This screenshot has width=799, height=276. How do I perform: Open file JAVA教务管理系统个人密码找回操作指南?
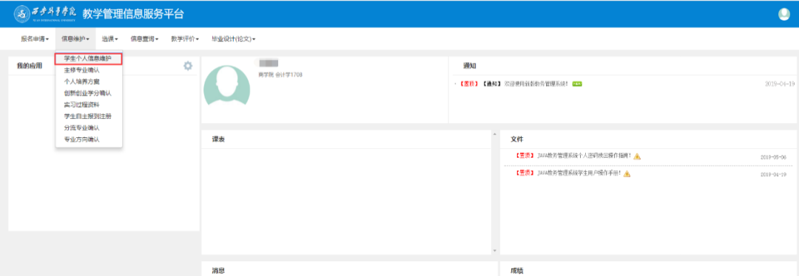584,156
